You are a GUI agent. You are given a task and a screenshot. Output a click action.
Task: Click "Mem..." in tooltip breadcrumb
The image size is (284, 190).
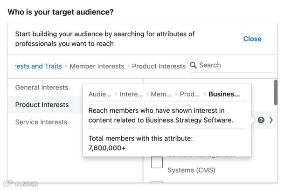click(x=161, y=94)
